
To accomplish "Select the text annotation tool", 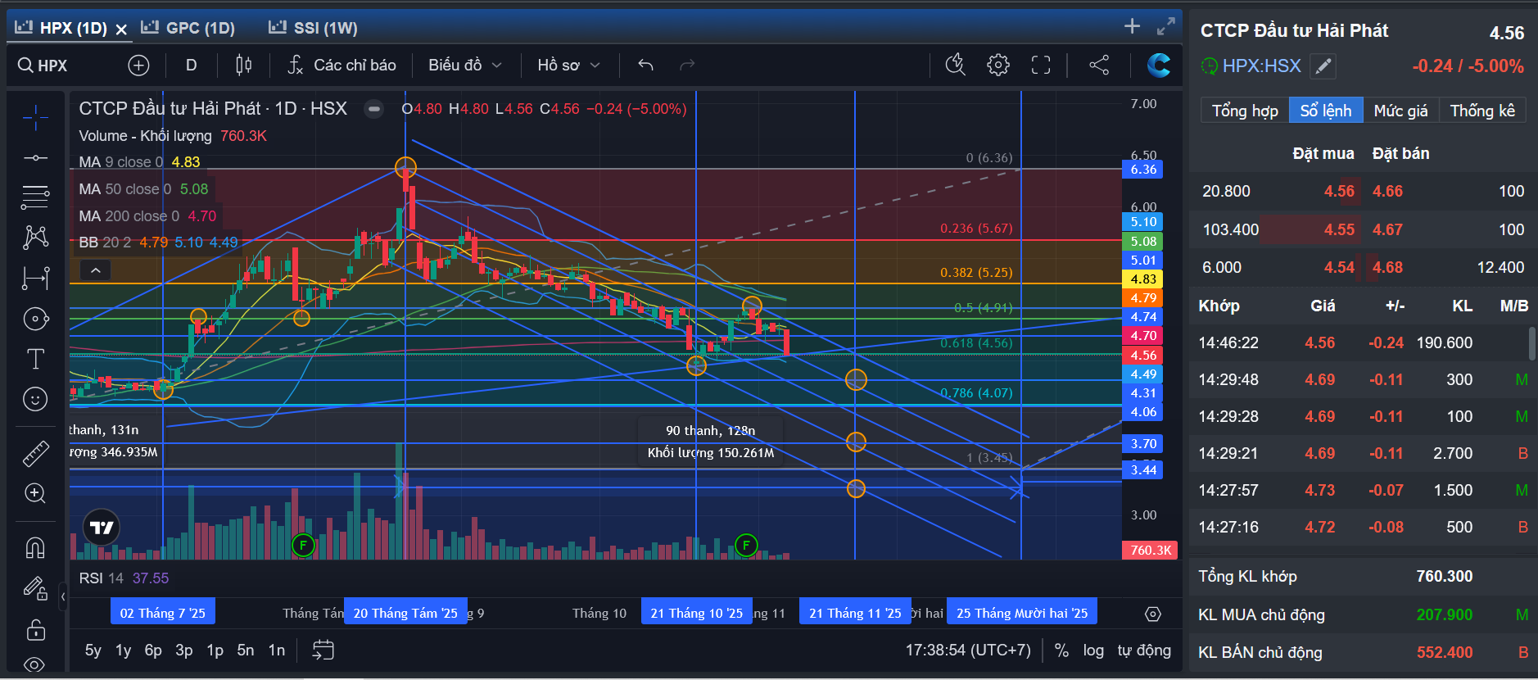I will [35, 359].
